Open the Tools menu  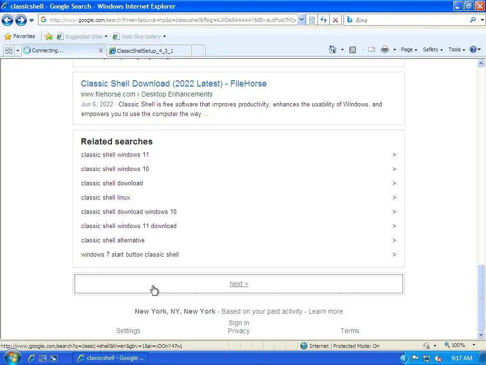pos(457,49)
